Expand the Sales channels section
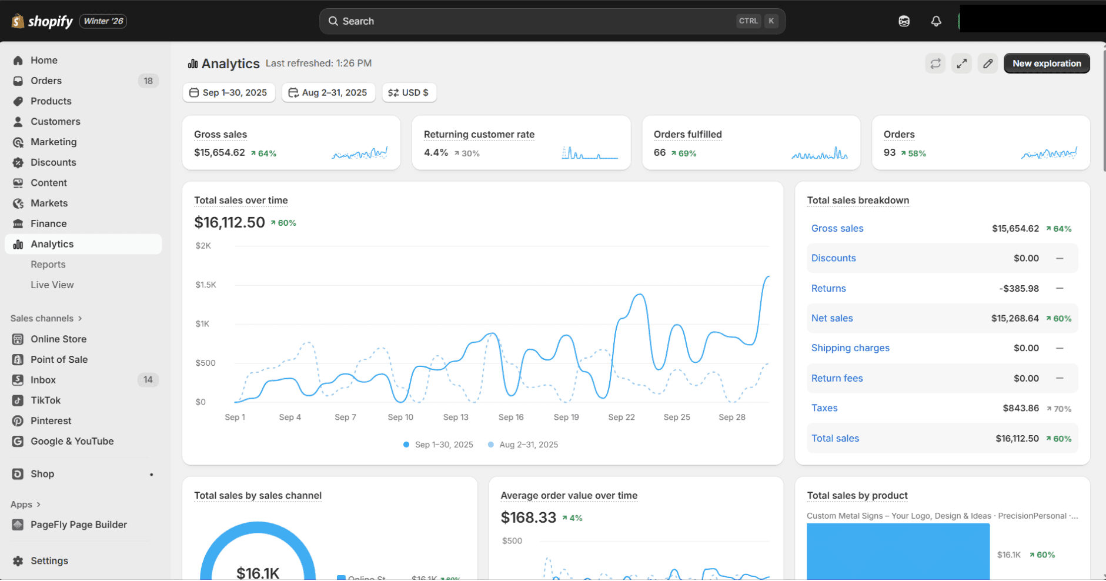The image size is (1106, 581). (x=46, y=319)
